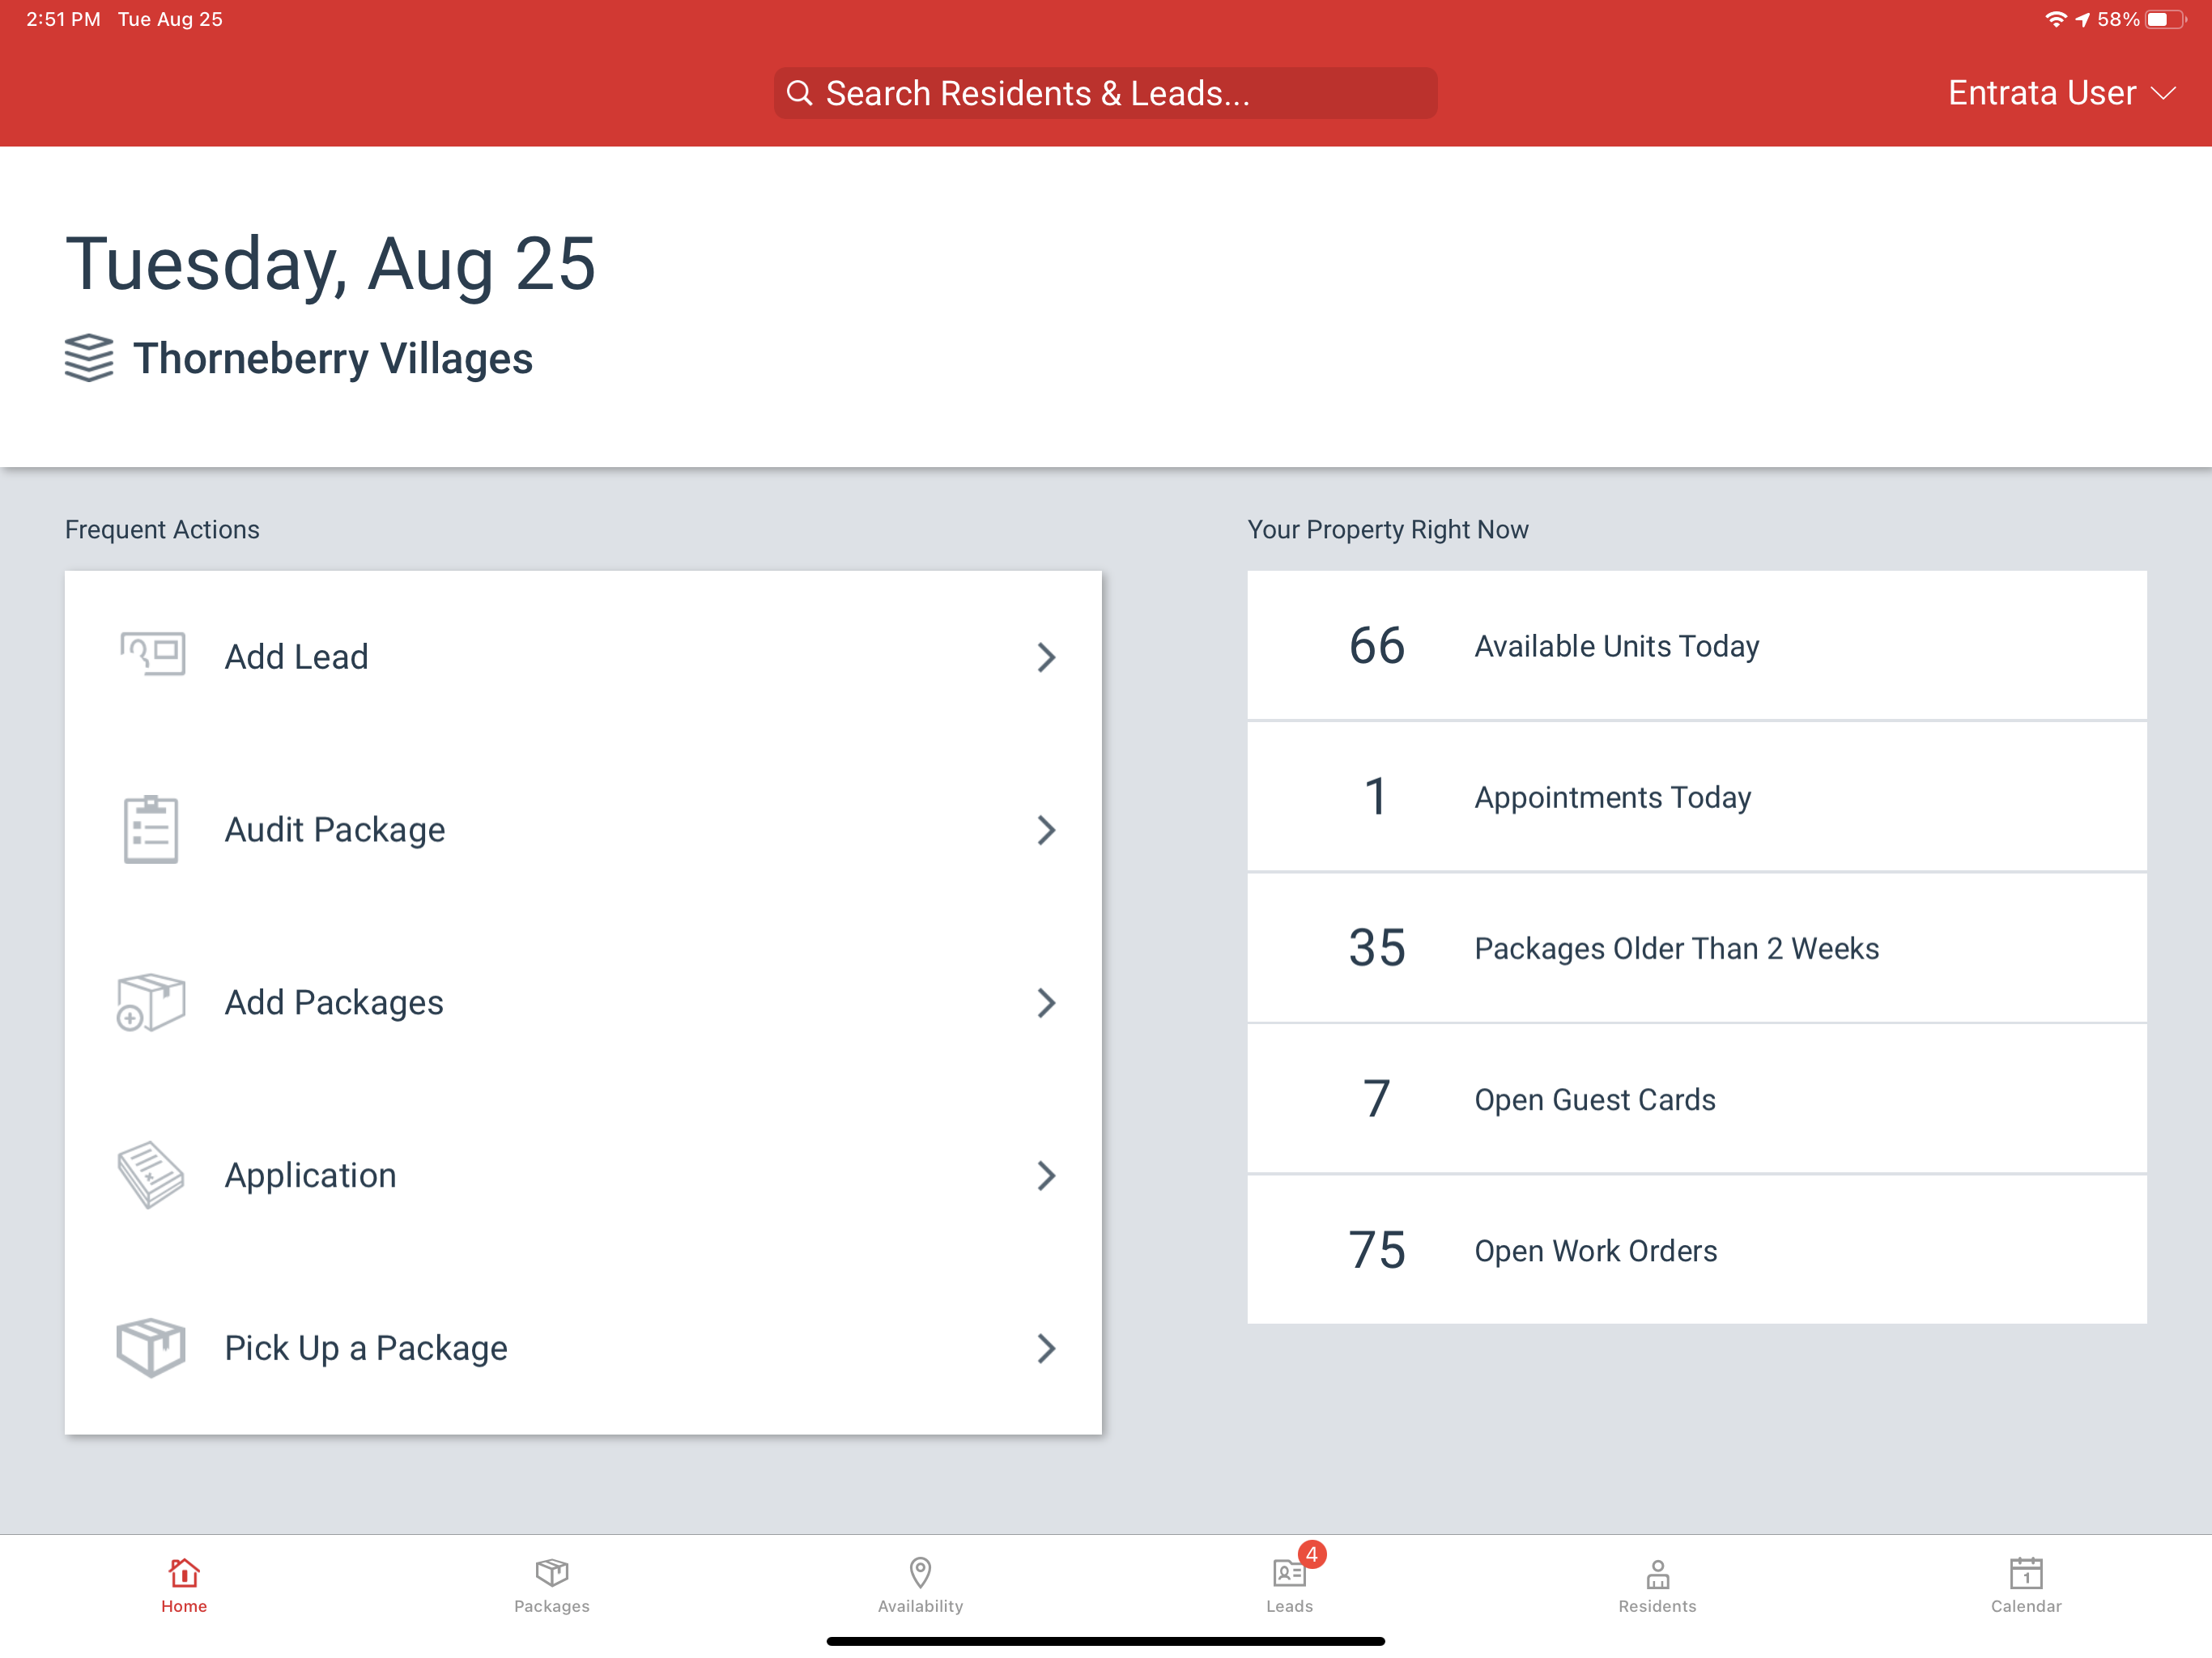Click the chevron on Application row

click(x=1046, y=1176)
